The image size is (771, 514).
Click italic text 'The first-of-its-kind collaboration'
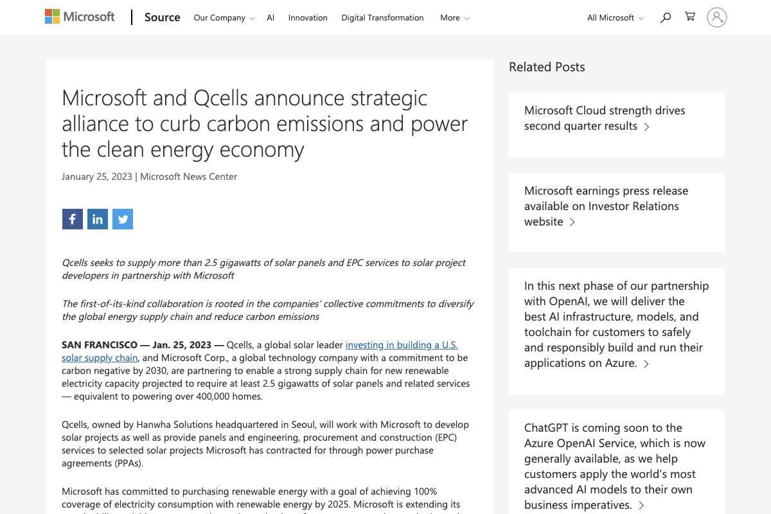[x=267, y=310]
